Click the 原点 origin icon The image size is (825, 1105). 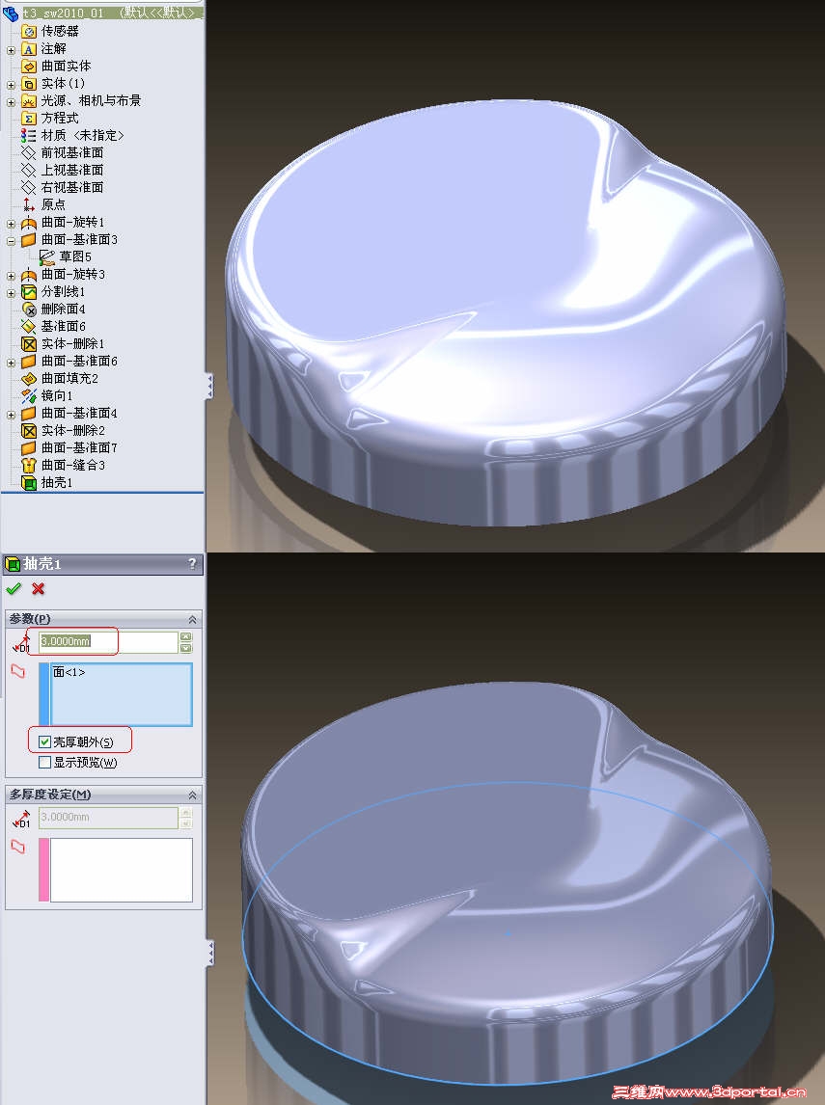pos(29,204)
